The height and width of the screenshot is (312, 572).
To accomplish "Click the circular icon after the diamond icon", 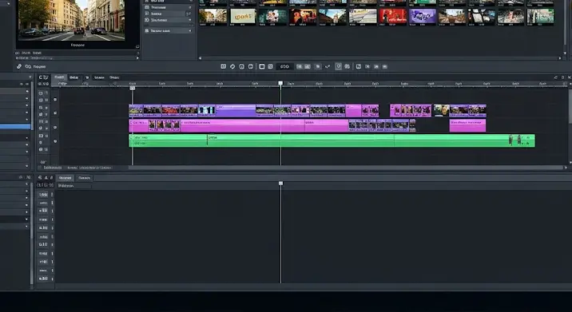I will click(x=241, y=66).
